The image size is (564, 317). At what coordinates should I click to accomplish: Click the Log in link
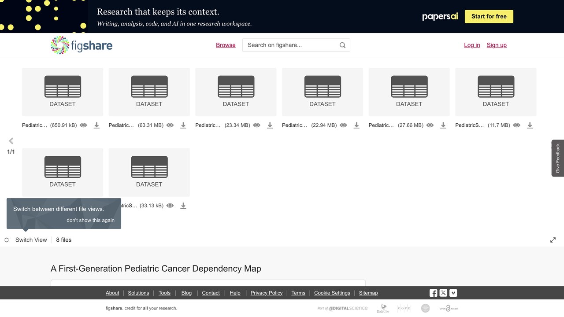pyautogui.click(x=472, y=45)
